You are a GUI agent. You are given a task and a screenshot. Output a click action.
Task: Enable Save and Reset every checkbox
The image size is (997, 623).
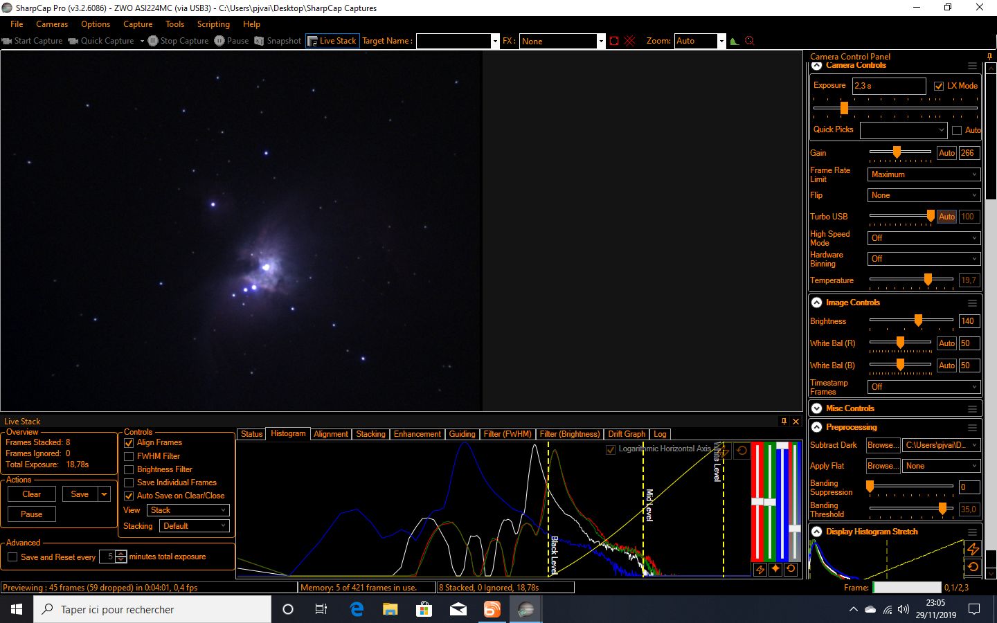(12, 557)
